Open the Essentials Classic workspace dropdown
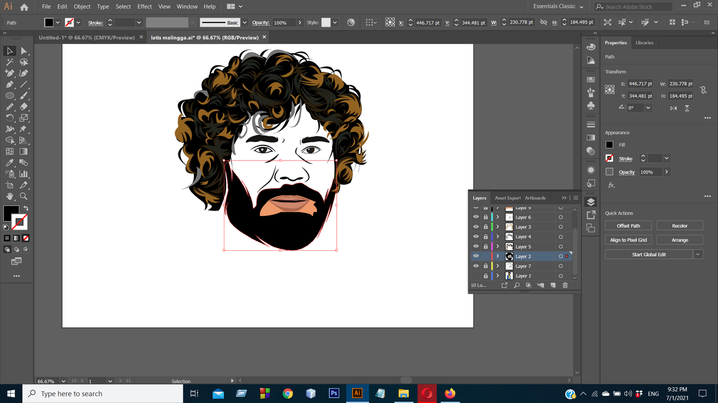 (x=558, y=7)
